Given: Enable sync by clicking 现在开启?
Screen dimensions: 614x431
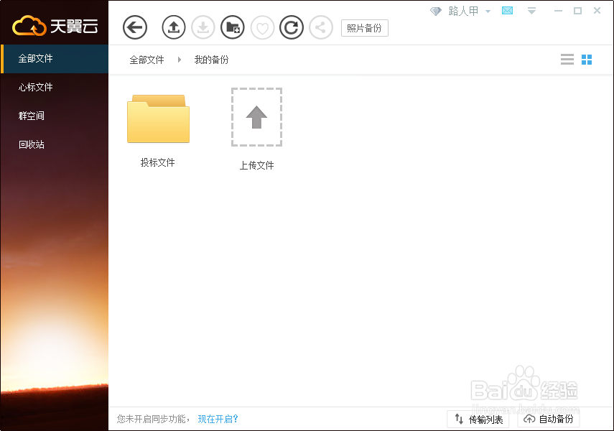Looking at the screenshot, I should (x=218, y=419).
